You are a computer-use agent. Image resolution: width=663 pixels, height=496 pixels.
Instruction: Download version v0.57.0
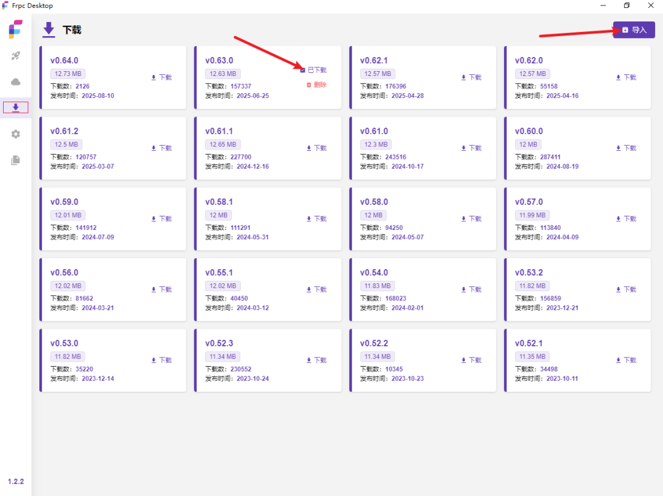(626, 219)
